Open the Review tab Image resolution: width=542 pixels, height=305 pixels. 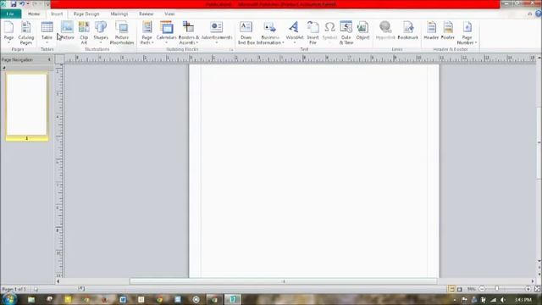pos(147,14)
